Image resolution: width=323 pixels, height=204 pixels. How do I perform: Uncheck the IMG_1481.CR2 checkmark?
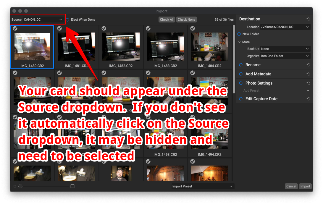pos(59,28)
